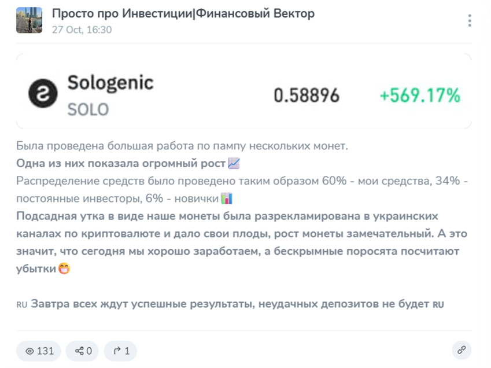Image resolution: width=491 pixels, height=368 pixels.
Task: Open the three-dot menu in top right
Action: click(470, 20)
